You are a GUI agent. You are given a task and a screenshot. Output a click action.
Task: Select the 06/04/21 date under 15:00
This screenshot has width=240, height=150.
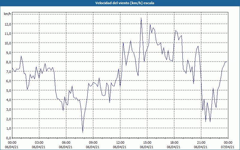[147, 147]
